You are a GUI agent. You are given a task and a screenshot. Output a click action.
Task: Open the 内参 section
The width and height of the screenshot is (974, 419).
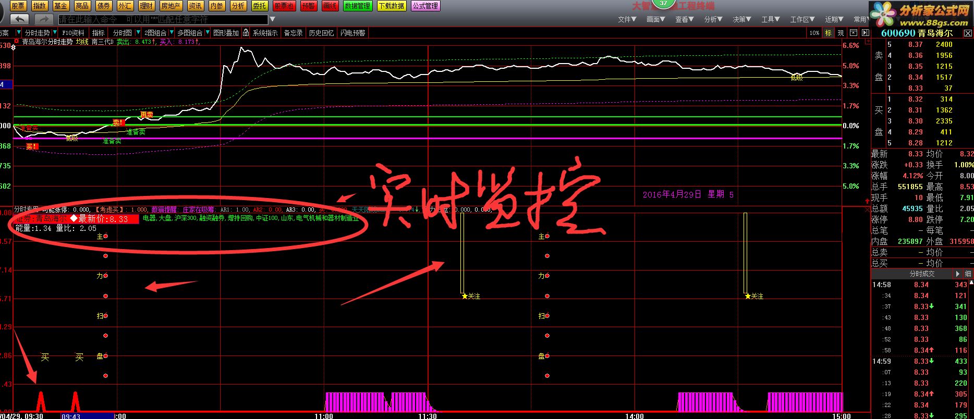click(217, 6)
